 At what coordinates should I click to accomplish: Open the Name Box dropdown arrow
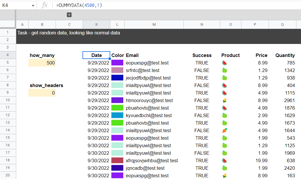point(33,5)
